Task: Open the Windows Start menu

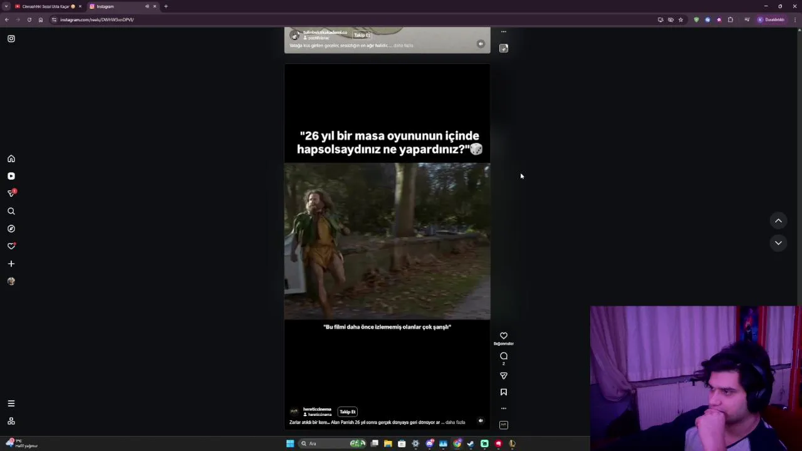Action: [290, 443]
